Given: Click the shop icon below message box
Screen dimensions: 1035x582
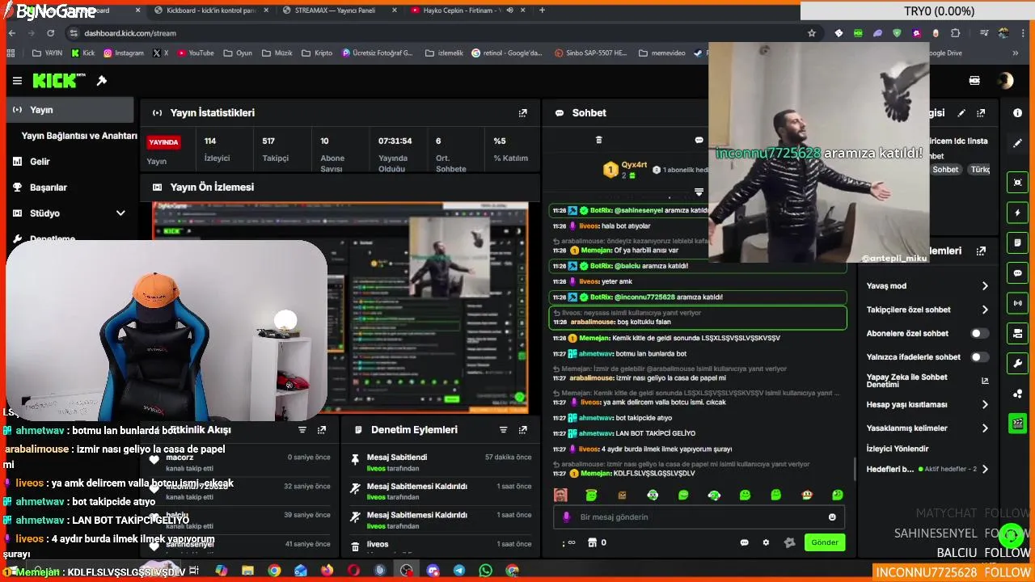Looking at the screenshot, I should coord(592,542).
